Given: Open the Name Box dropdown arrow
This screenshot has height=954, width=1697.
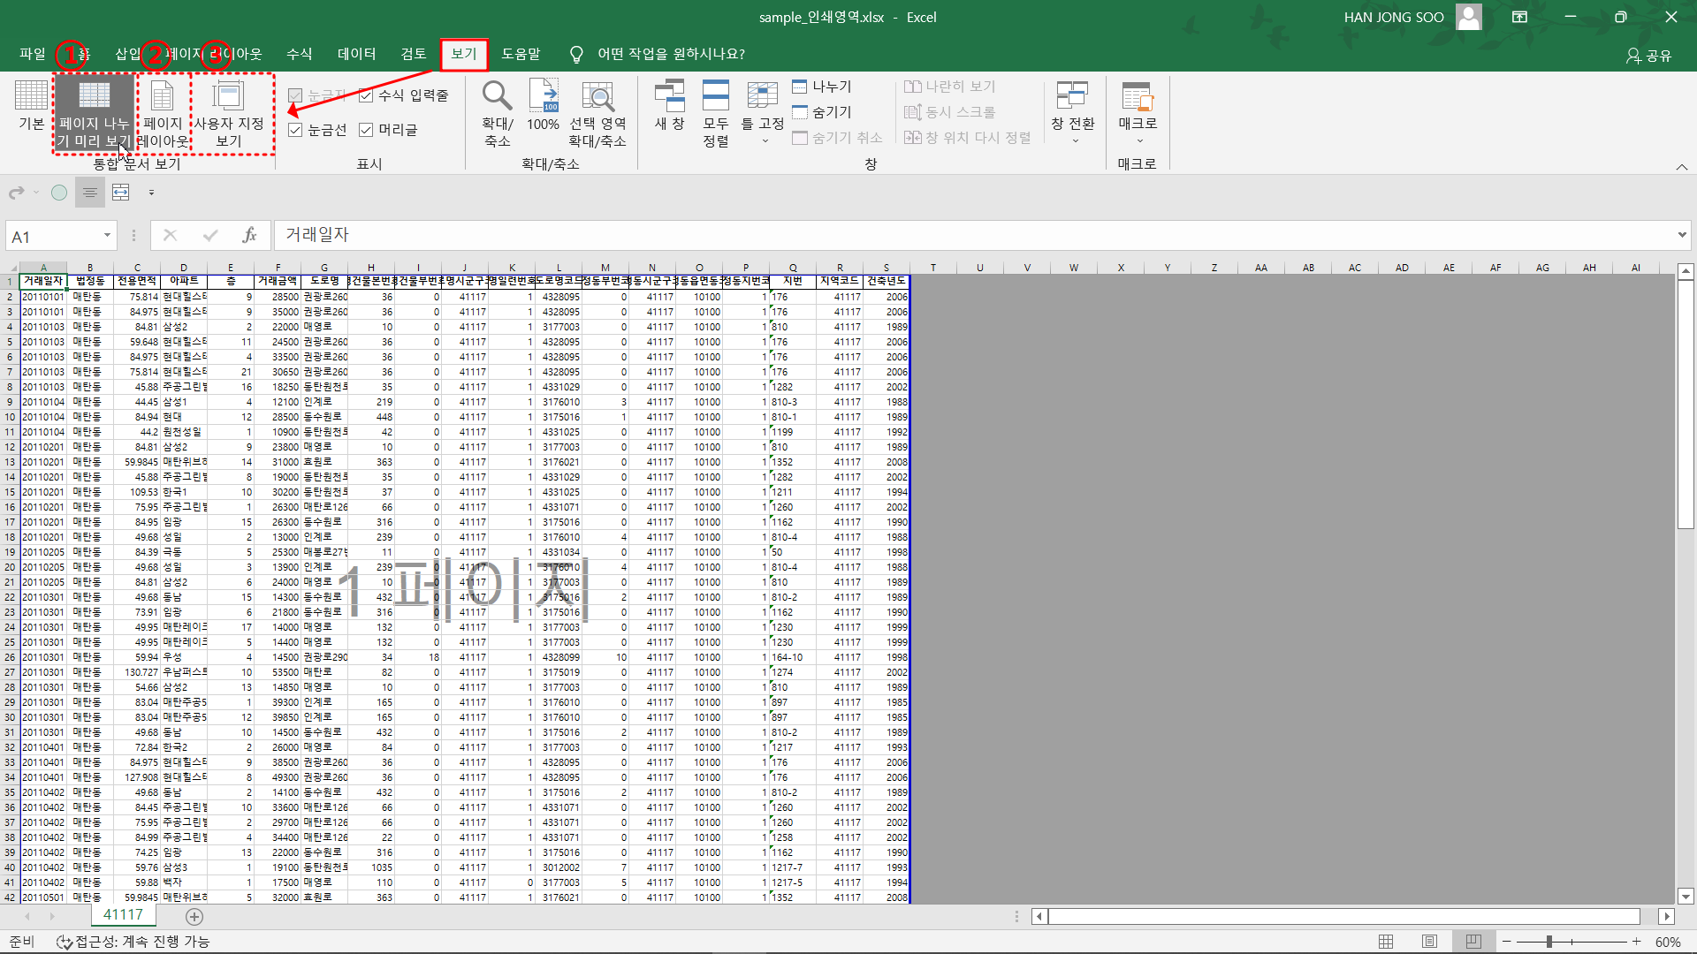Looking at the screenshot, I should (107, 235).
